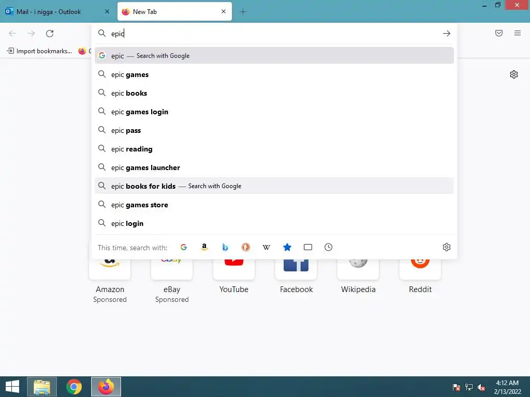Open search settings gear in the dropdown
This screenshot has height=397, width=530.
click(x=447, y=247)
